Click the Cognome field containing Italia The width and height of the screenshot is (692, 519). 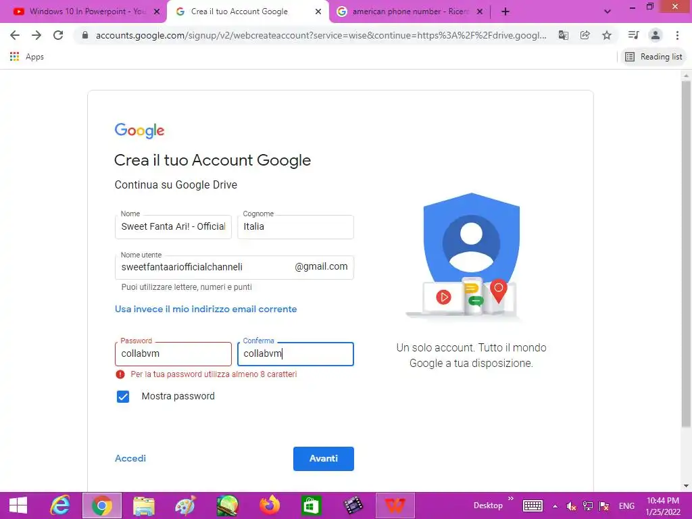[296, 227]
